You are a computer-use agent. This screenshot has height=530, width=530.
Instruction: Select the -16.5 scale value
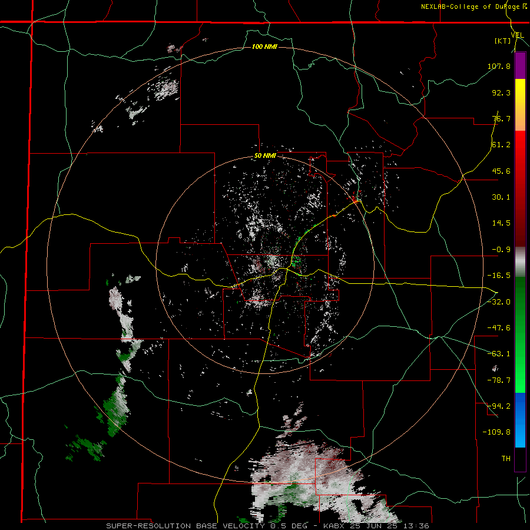point(499,276)
